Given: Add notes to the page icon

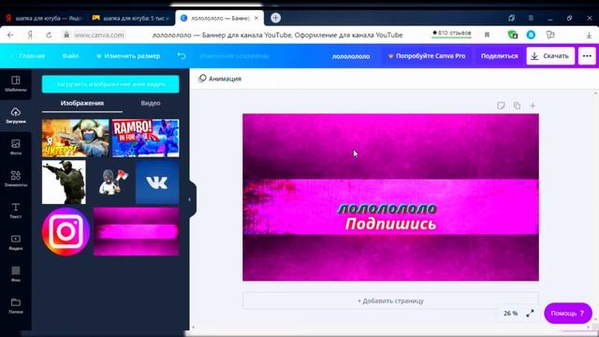Looking at the screenshot, I should click(501, 106).
